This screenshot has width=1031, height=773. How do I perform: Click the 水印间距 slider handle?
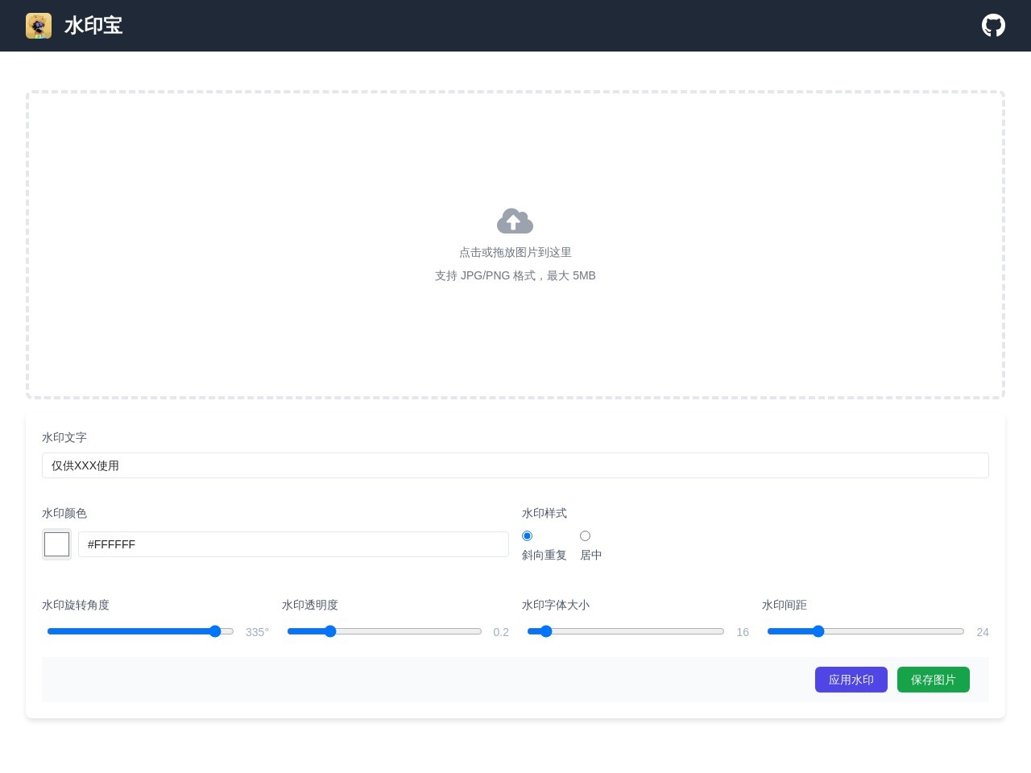click(x=818, y=631)
